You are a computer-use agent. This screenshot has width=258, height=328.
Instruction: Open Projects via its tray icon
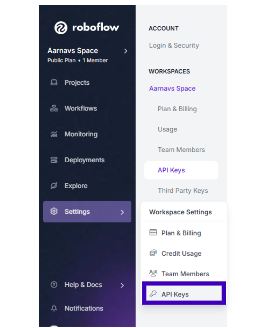(x=54, y=82)
